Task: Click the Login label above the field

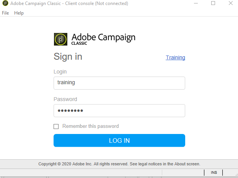Action: [x=60, y=72]
